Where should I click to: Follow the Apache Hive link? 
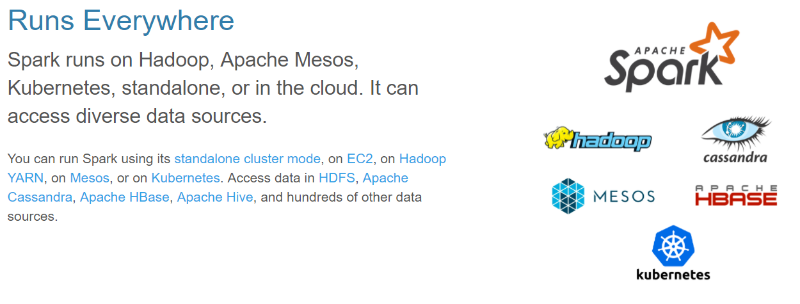pyautogui.click(x=215, y=197)
